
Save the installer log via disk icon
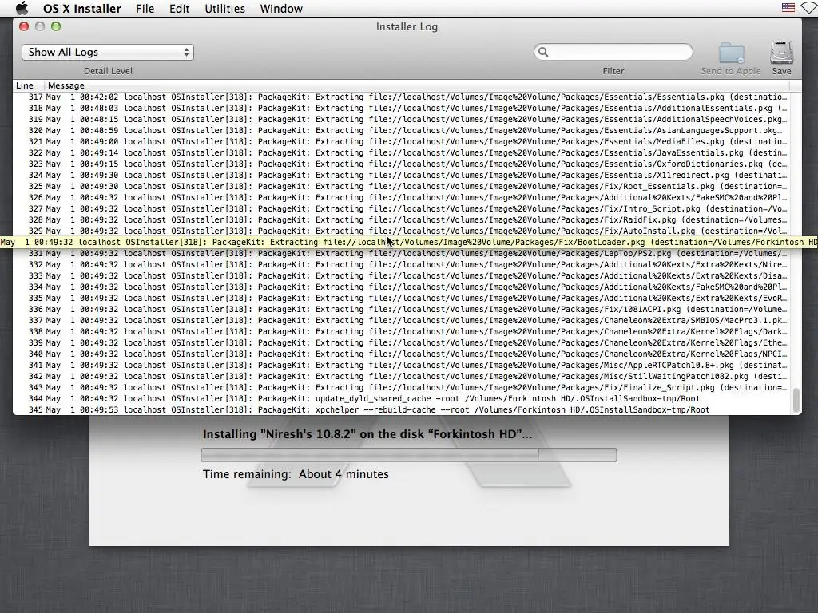(x=781, y=53)
